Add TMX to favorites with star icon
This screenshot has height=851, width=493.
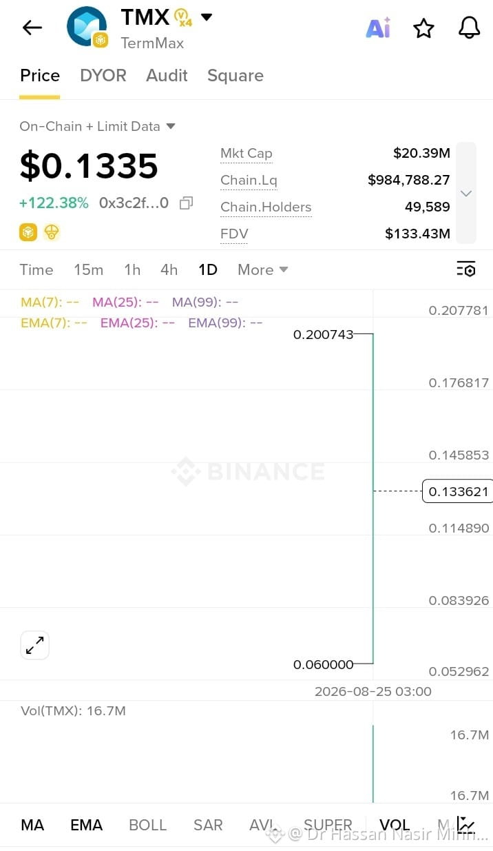pos(423,28)
